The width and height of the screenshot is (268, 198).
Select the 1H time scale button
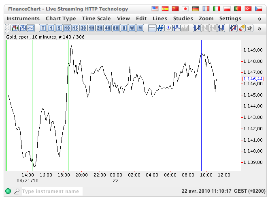(91, 28)
